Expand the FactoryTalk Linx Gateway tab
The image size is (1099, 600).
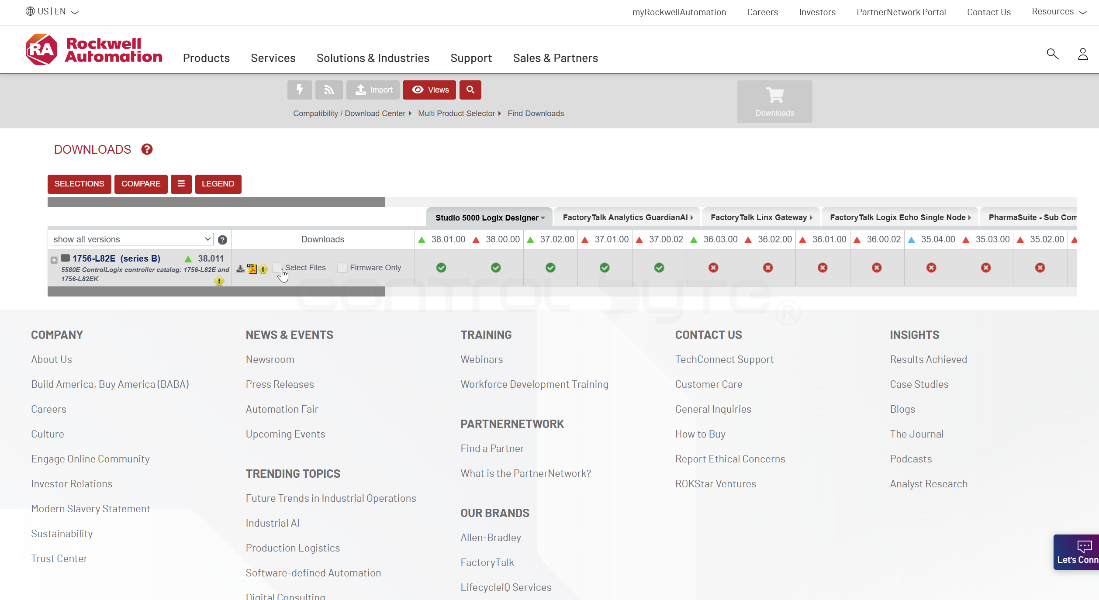coord(761,217)
